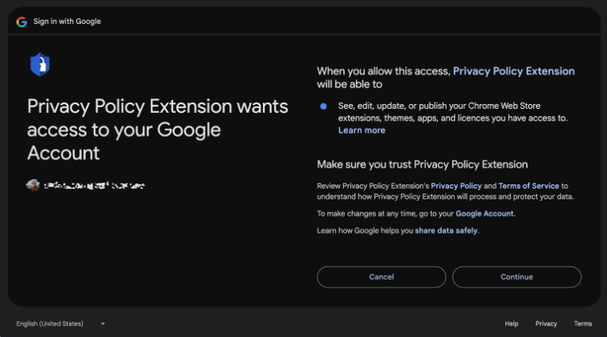Viewport: 607px width, 337px height.
Task: Click the Continue button
Action: 517,277
